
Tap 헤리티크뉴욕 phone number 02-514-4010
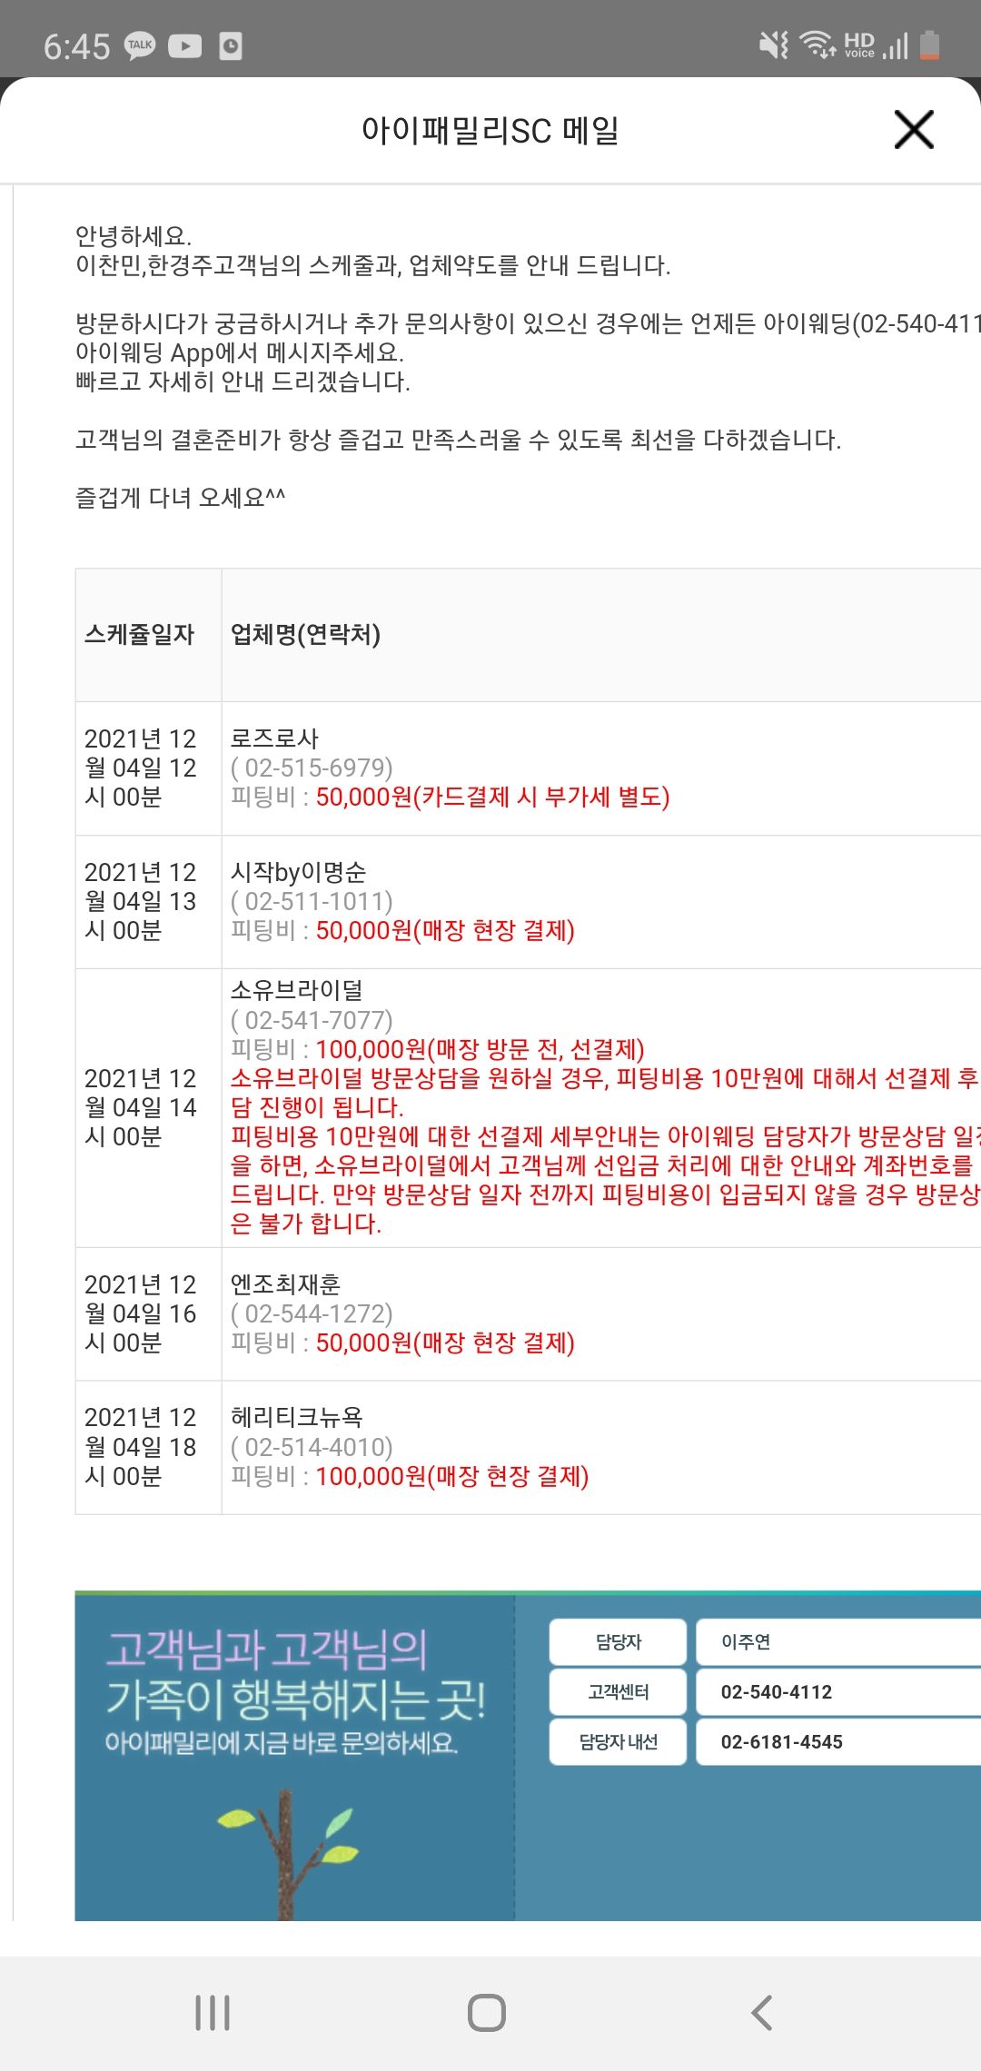click(312, 1448)
